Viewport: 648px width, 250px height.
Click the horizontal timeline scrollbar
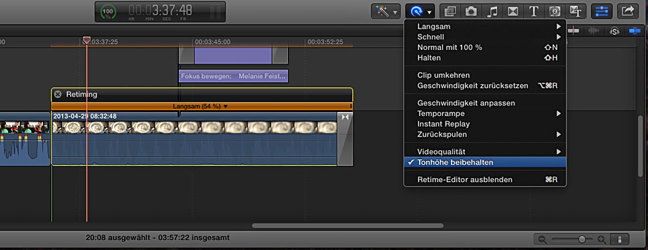tap(347, 225)
